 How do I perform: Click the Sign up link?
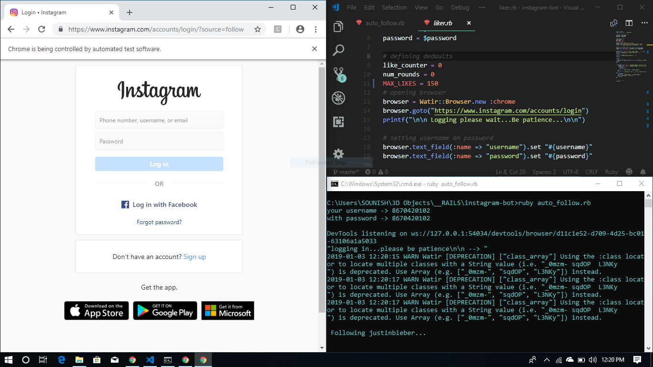(195, 257)
